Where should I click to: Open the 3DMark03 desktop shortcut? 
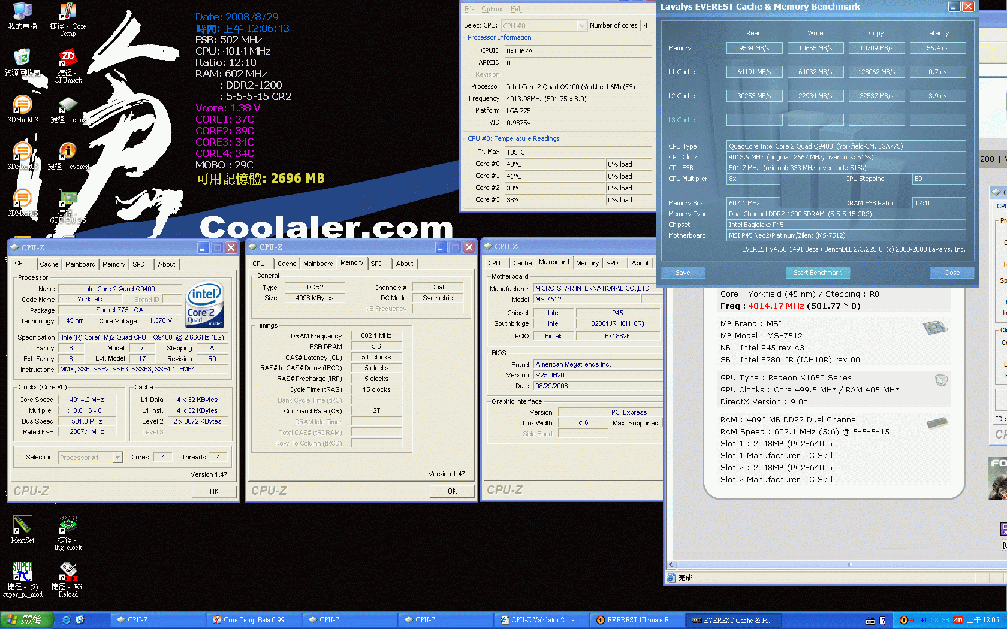coord(22,109)
